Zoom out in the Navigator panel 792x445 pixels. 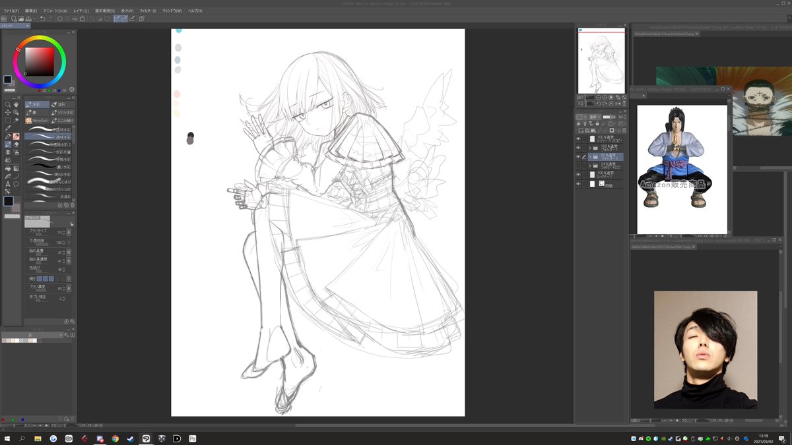599,98
